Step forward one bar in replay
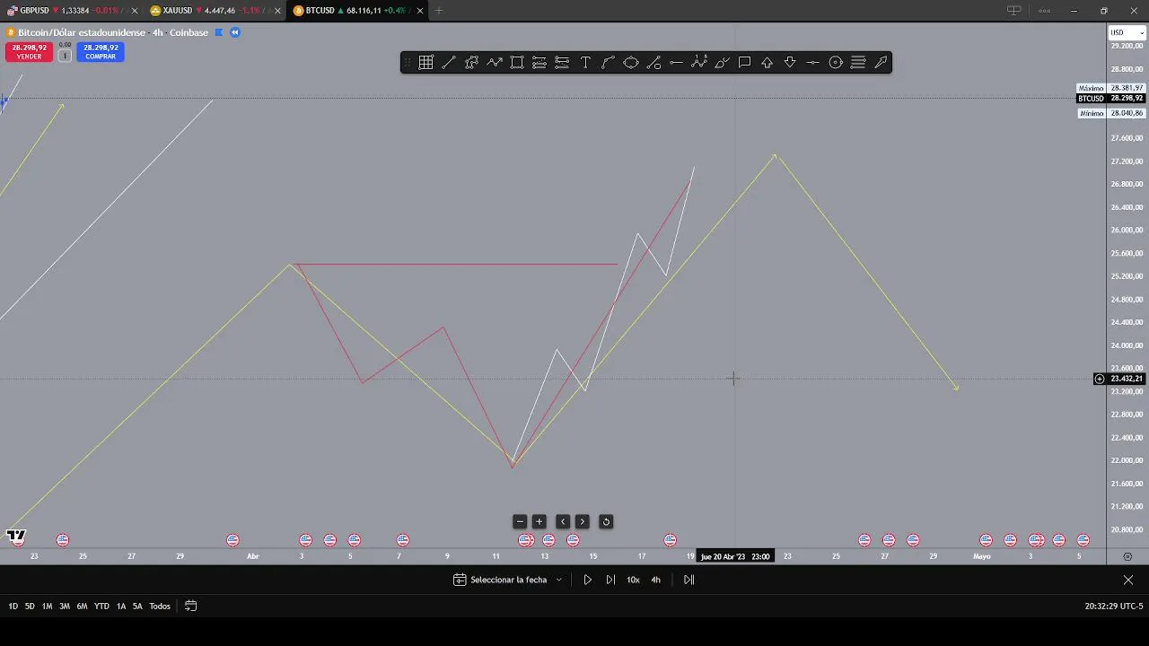 coord(610,580)
